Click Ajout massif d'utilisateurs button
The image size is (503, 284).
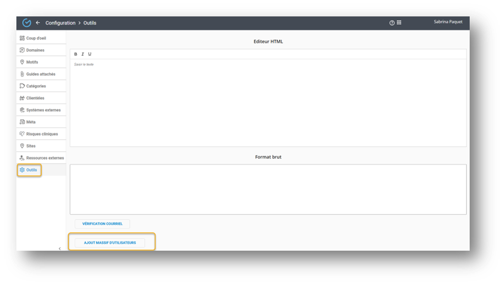coord(110,242)
